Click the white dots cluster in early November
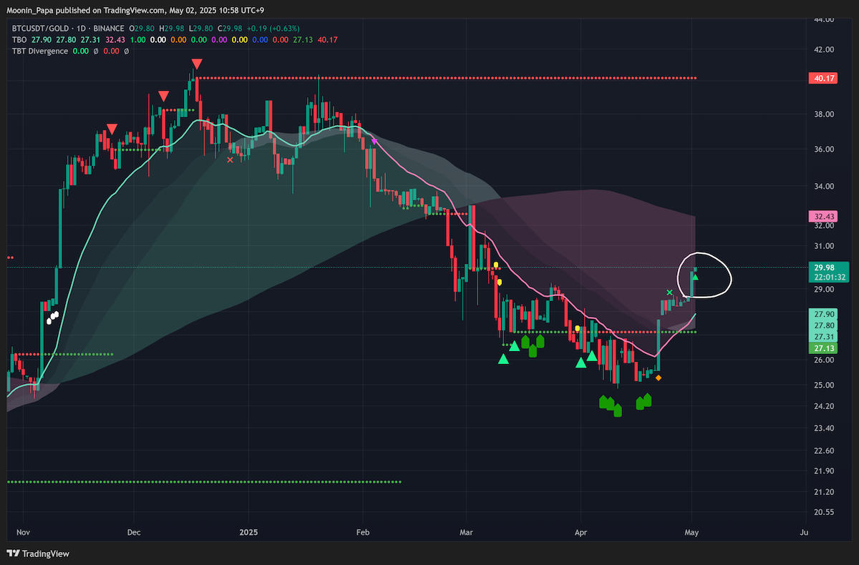 [52, 318]
